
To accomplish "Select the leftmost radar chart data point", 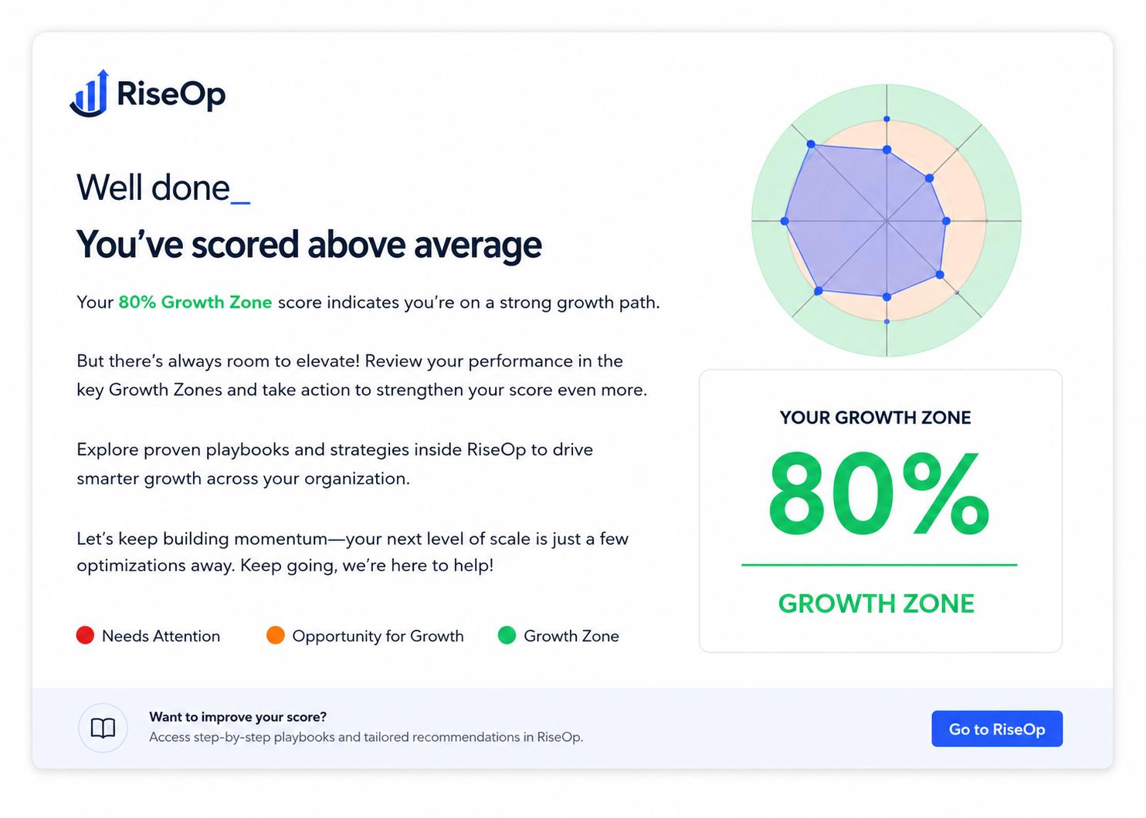I will (x=785, y=221).
